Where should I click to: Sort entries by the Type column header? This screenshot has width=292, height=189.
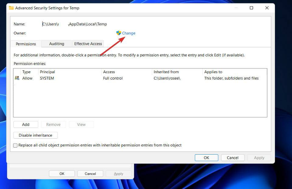click(x=27, y=72)
